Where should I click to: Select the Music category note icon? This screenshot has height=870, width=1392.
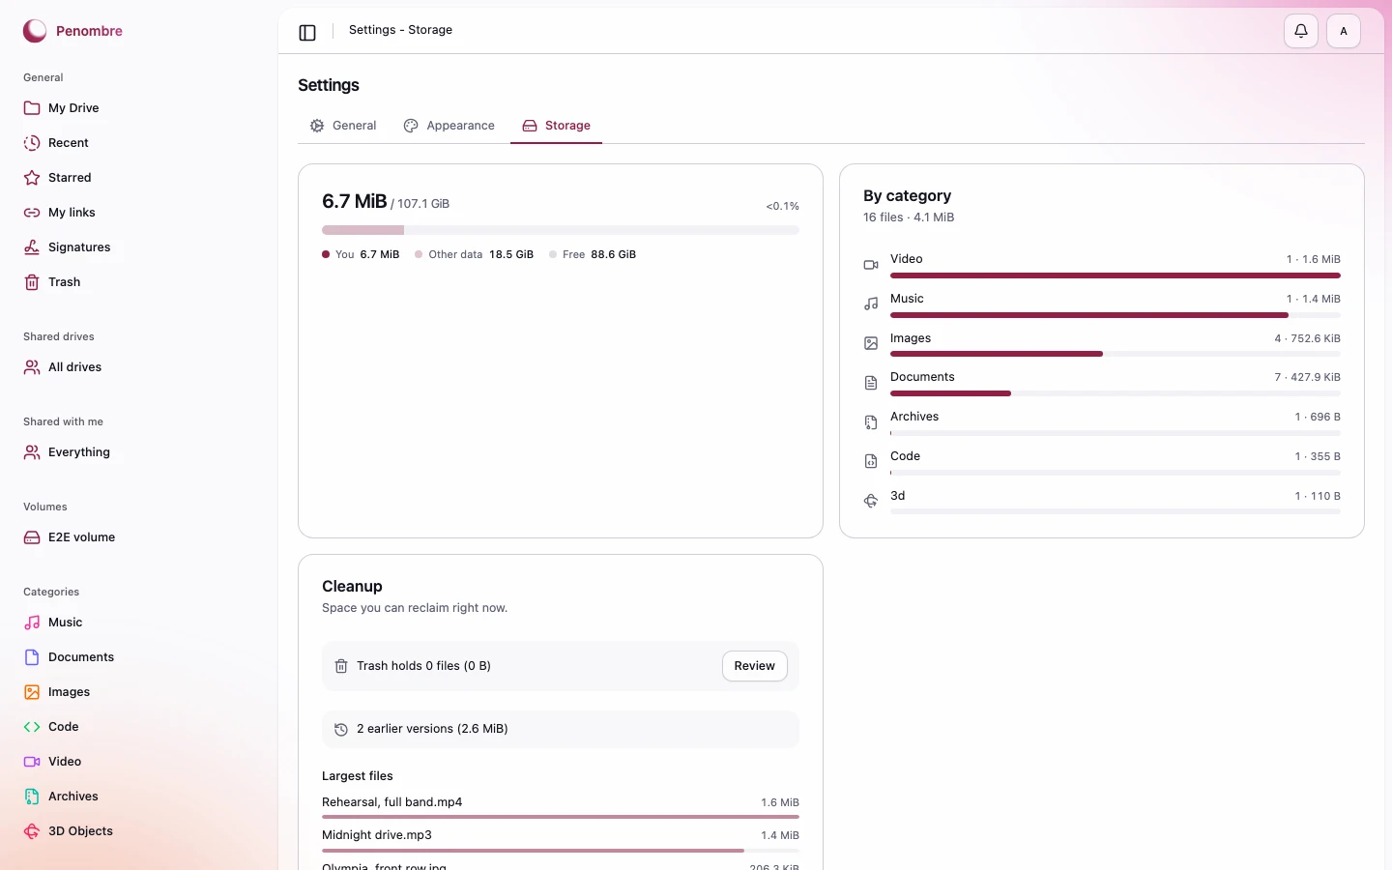pyautogui.click(x=32, y=623)
